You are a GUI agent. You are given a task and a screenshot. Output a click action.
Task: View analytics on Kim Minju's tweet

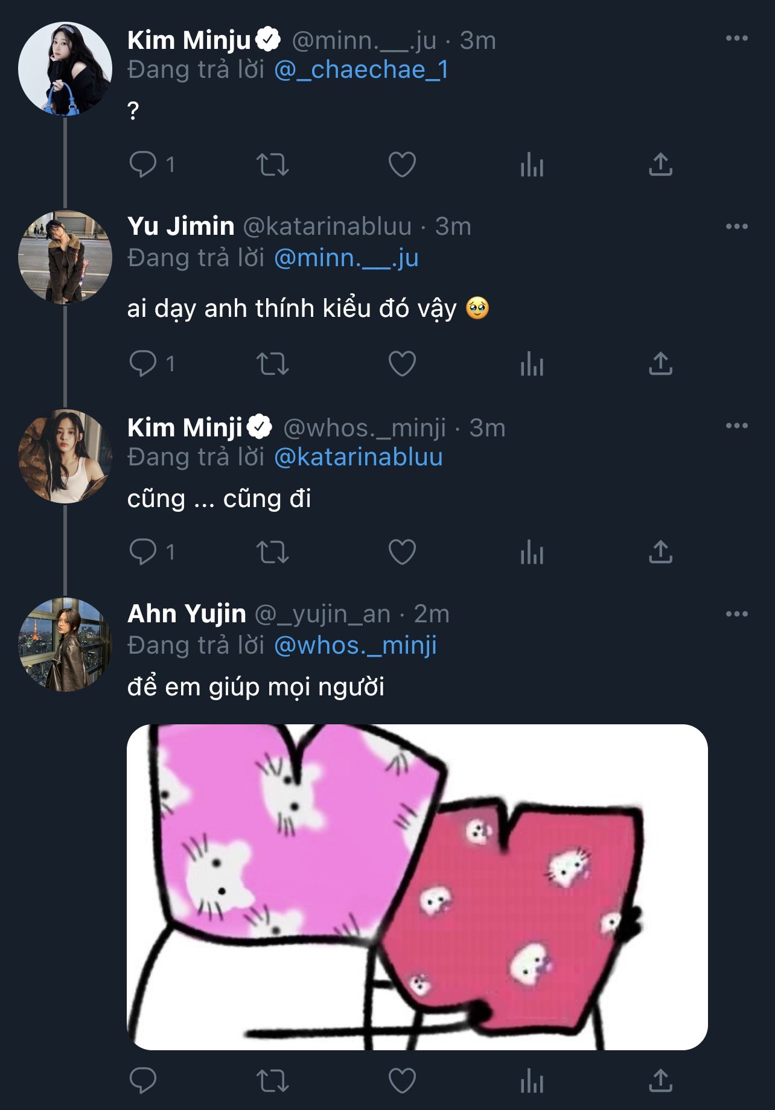pyautogui.click(x=532, y=164)
